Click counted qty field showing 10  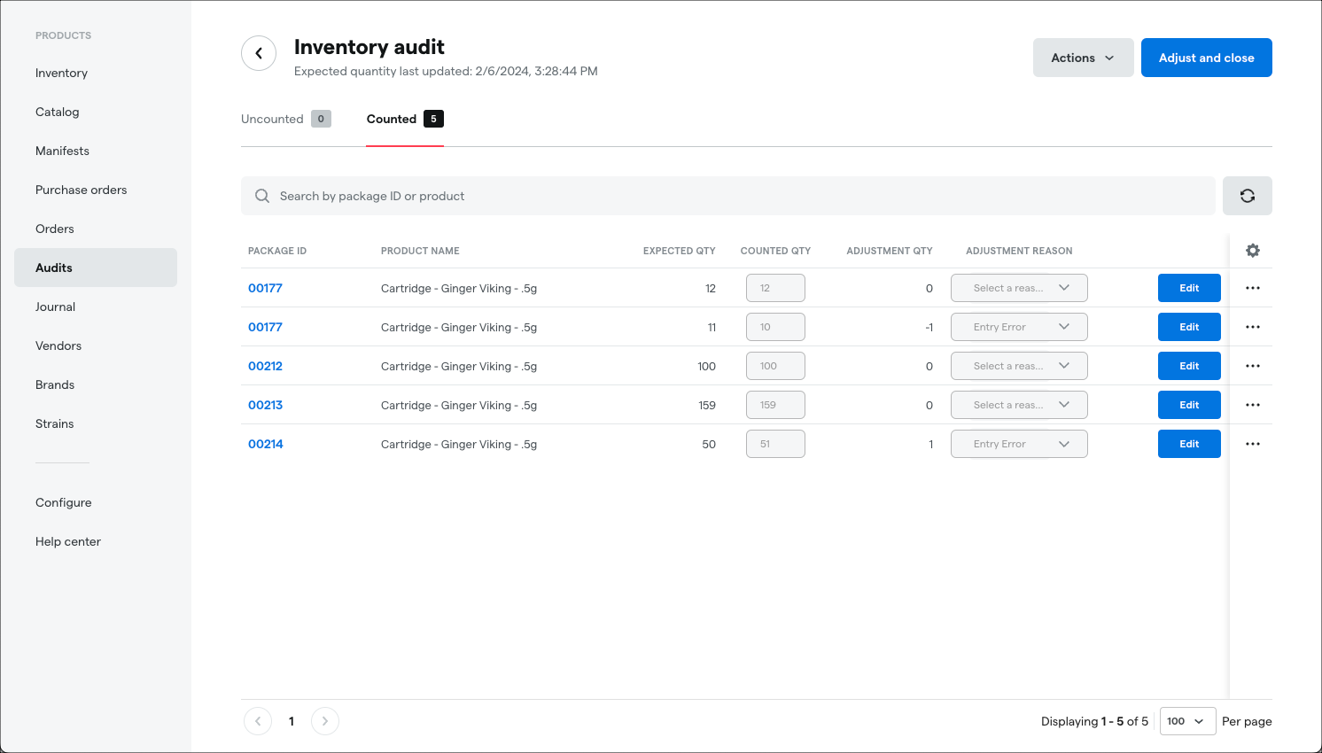pos(775,327)
